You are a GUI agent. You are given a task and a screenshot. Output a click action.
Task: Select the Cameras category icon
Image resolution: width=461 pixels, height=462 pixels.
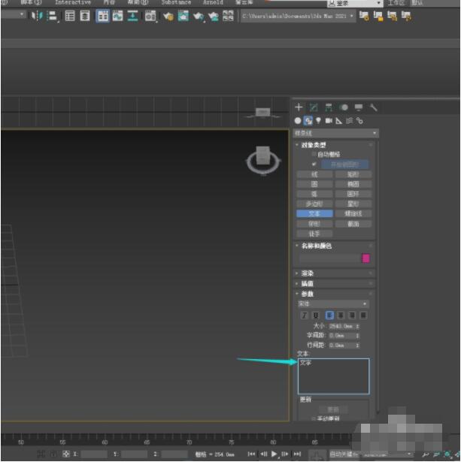point(329,120)
